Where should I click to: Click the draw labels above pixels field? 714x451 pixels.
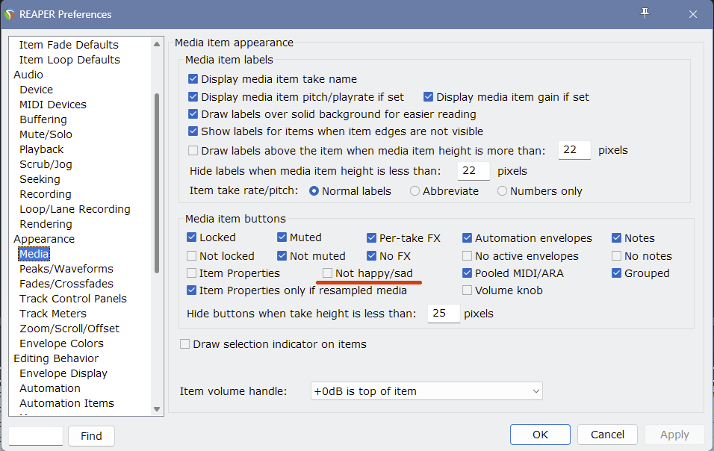point(574,150)
